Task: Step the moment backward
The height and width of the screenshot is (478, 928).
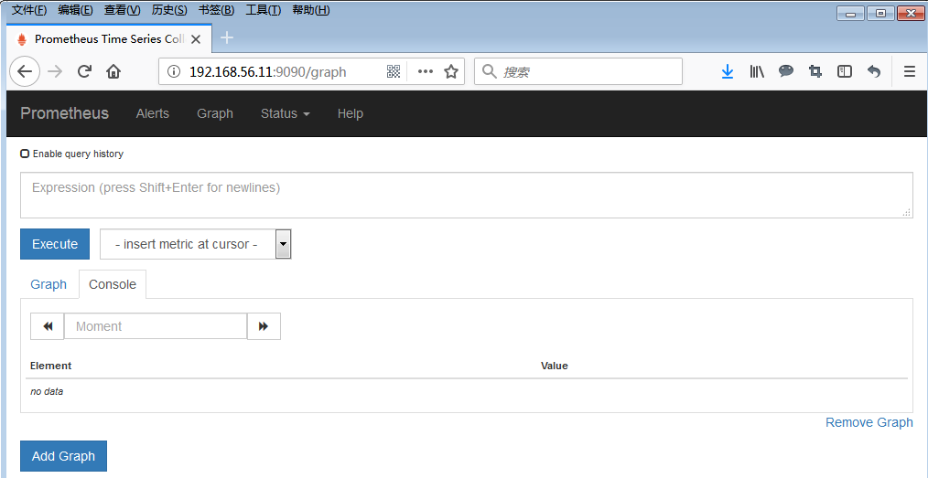Action: 48,326
